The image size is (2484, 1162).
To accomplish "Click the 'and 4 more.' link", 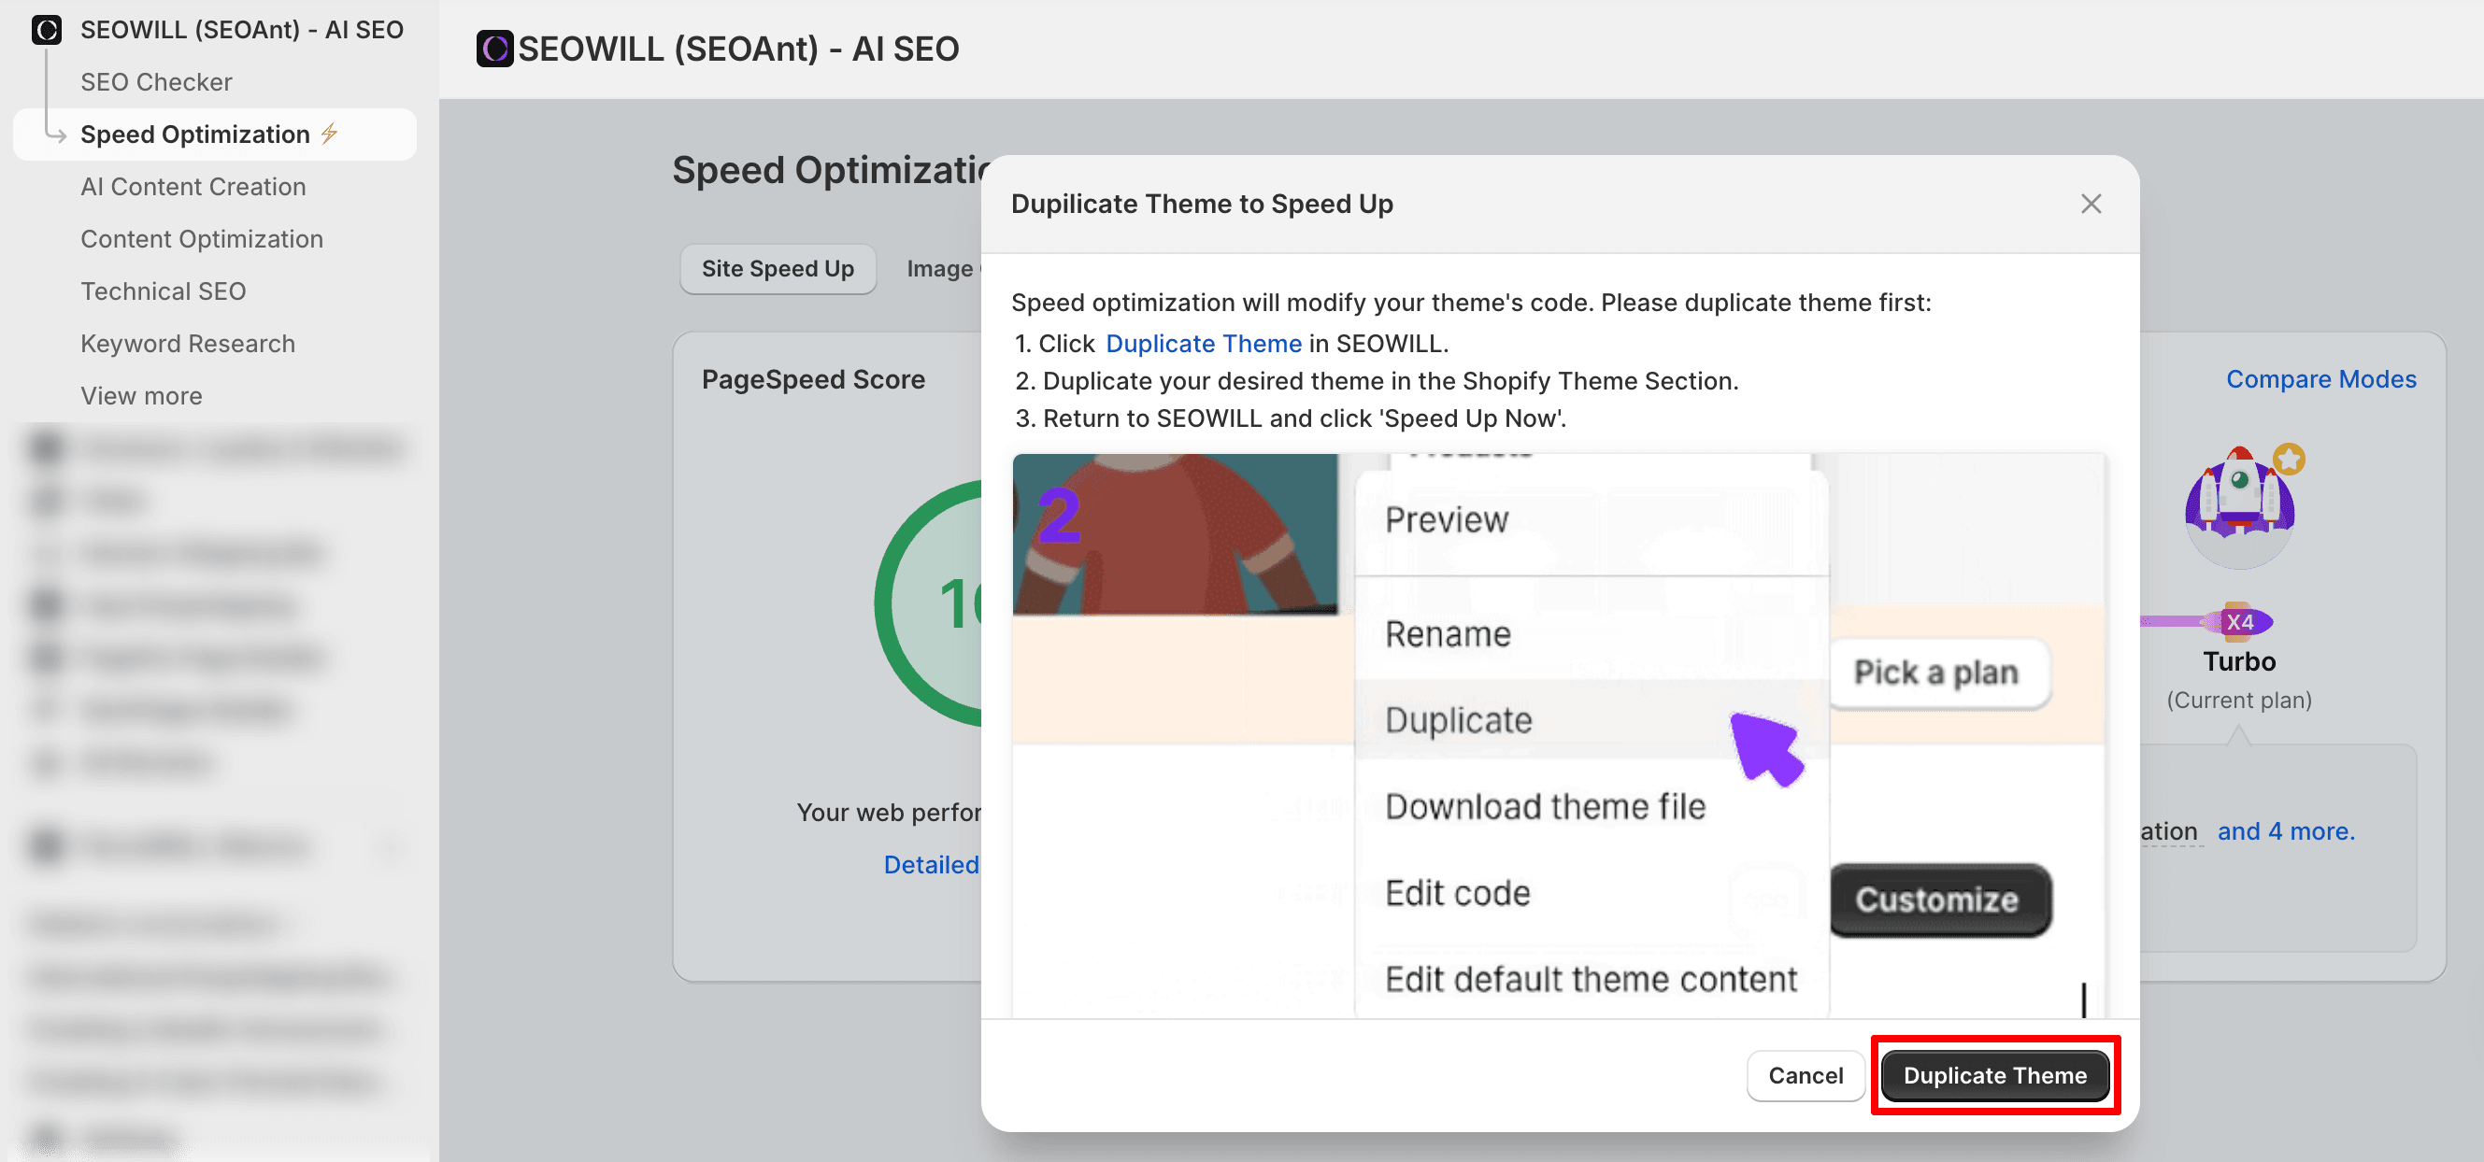I will coord(2285,830).
